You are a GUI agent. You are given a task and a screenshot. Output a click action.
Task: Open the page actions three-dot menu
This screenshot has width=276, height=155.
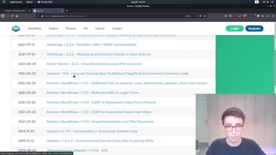point(196,16)
